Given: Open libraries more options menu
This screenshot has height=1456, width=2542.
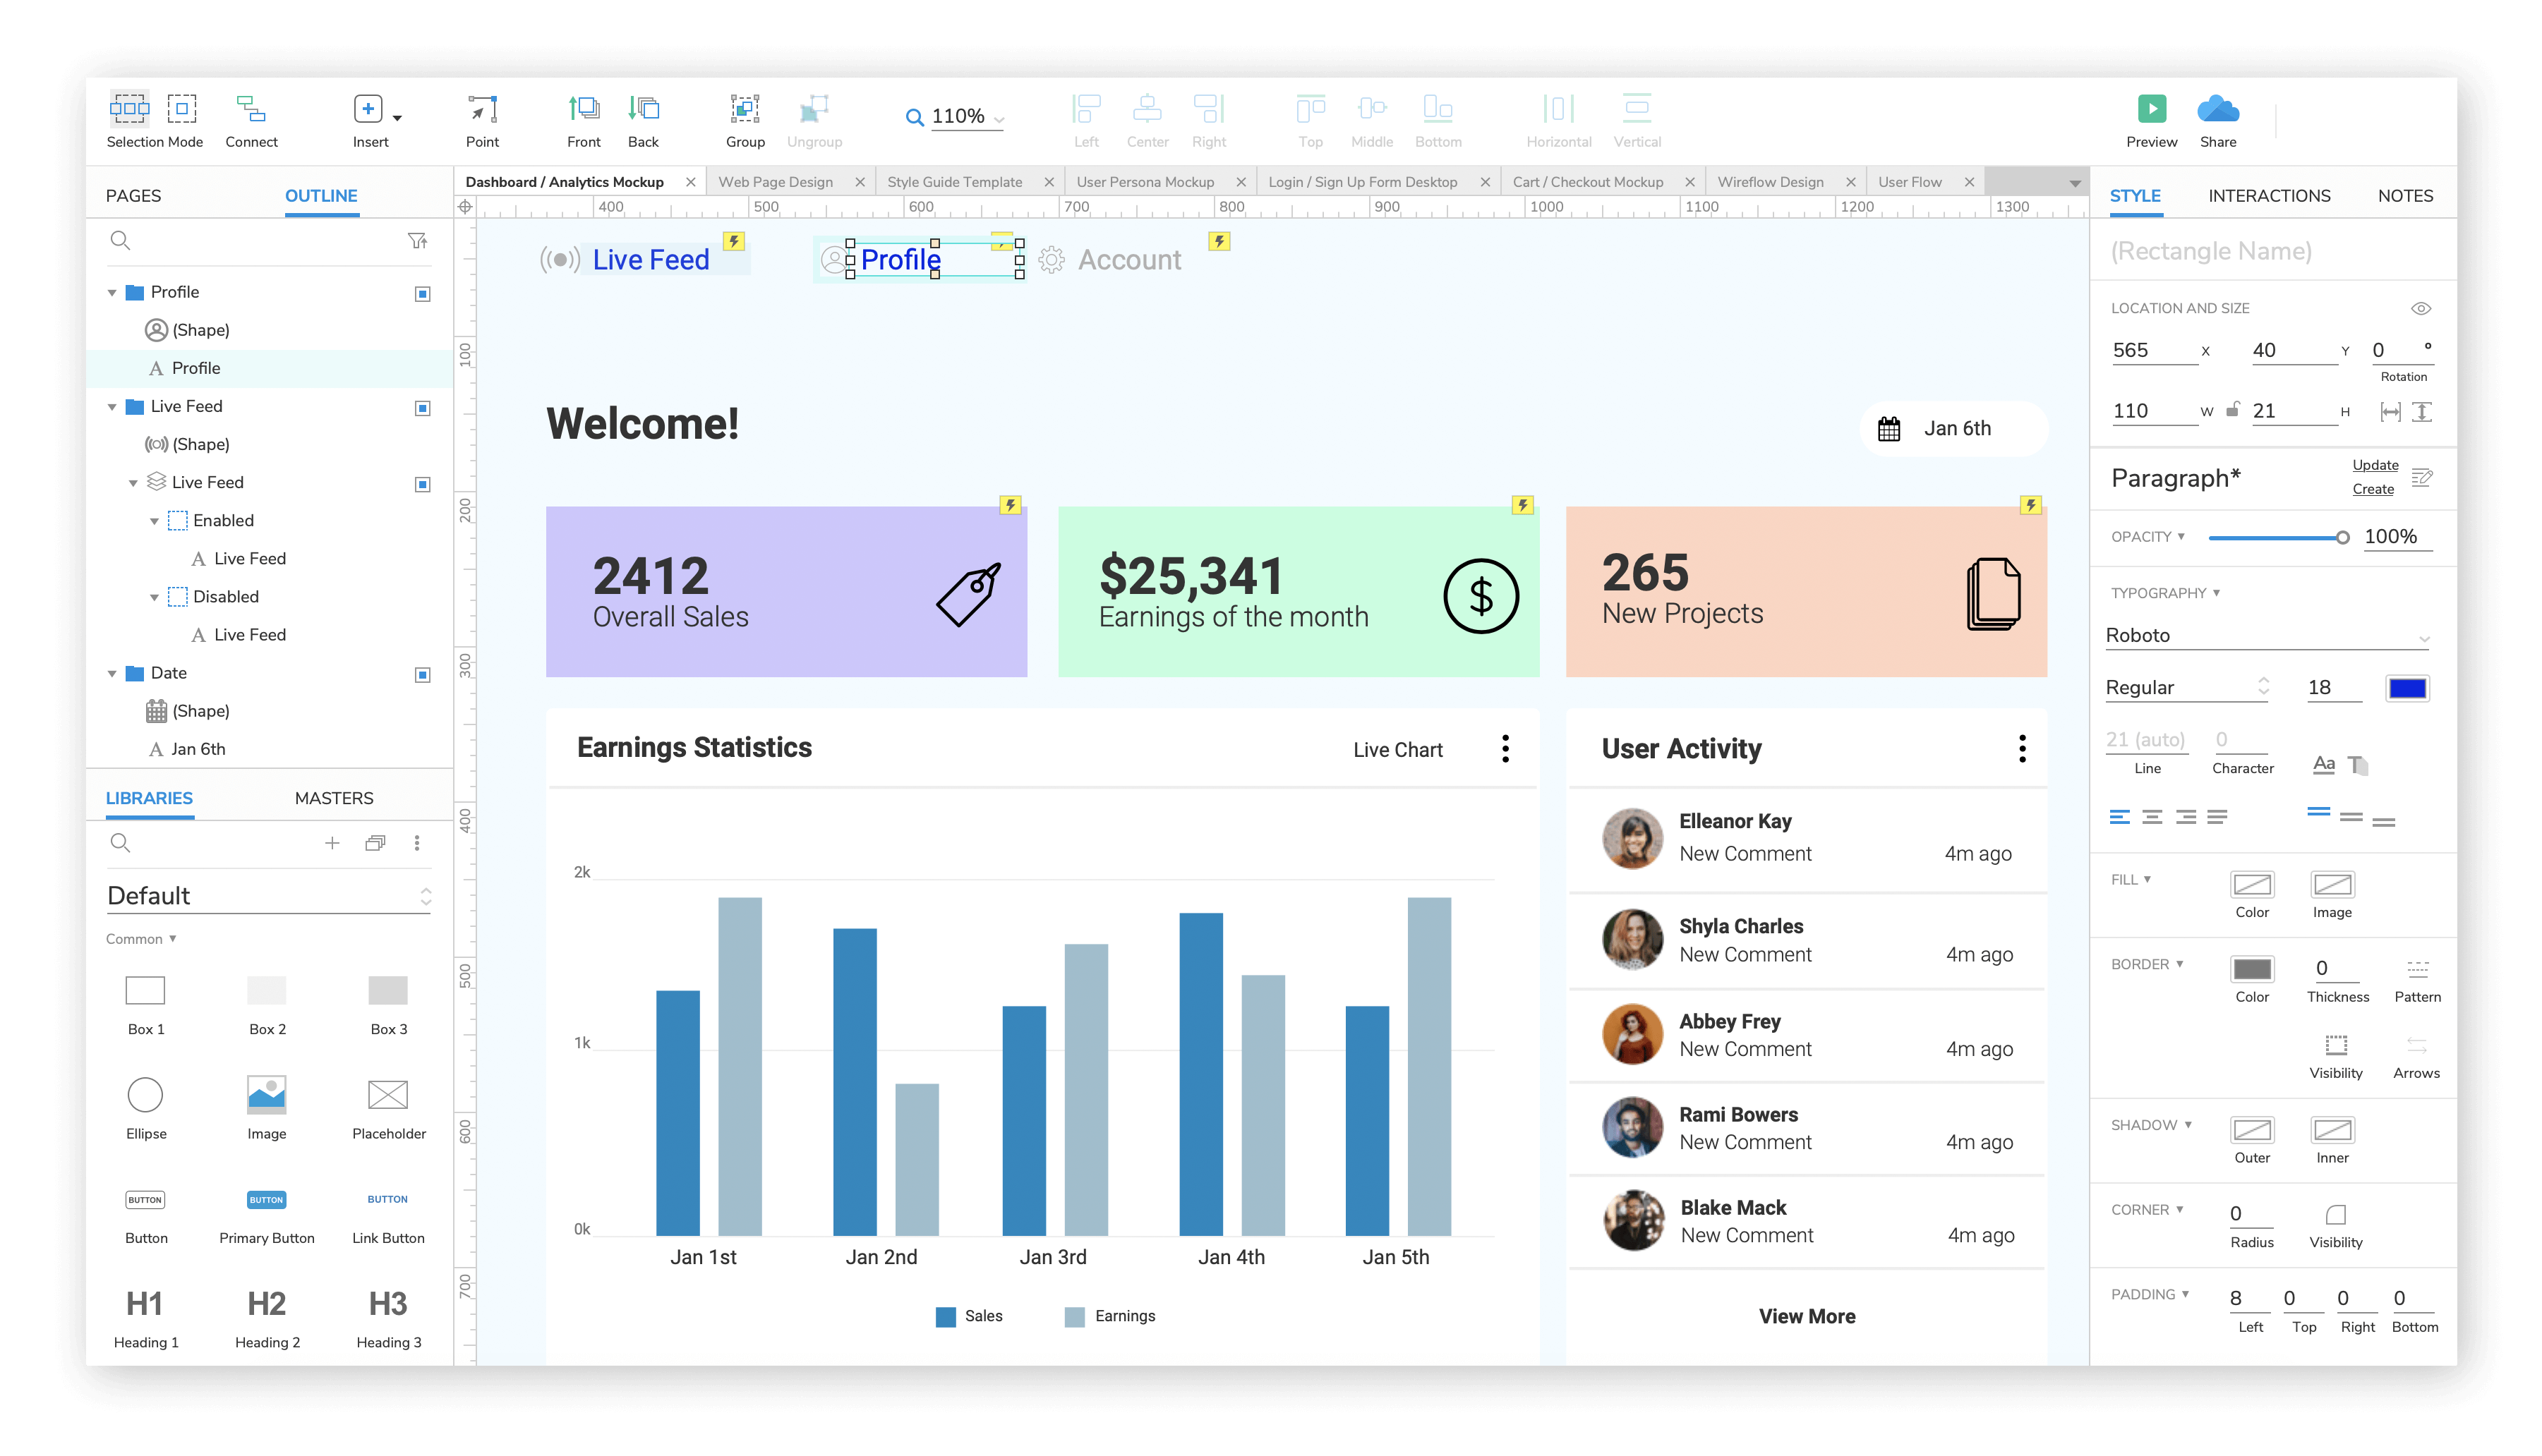Looking at the screenshot, I should [x=417, y=843].
